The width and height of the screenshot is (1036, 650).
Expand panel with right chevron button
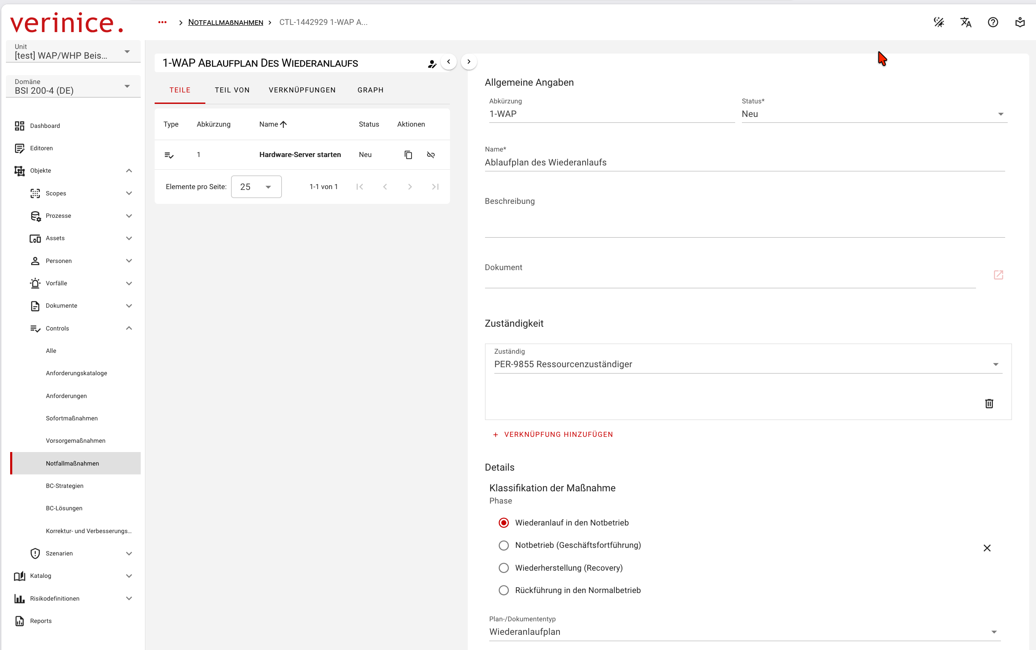(469, 62)
